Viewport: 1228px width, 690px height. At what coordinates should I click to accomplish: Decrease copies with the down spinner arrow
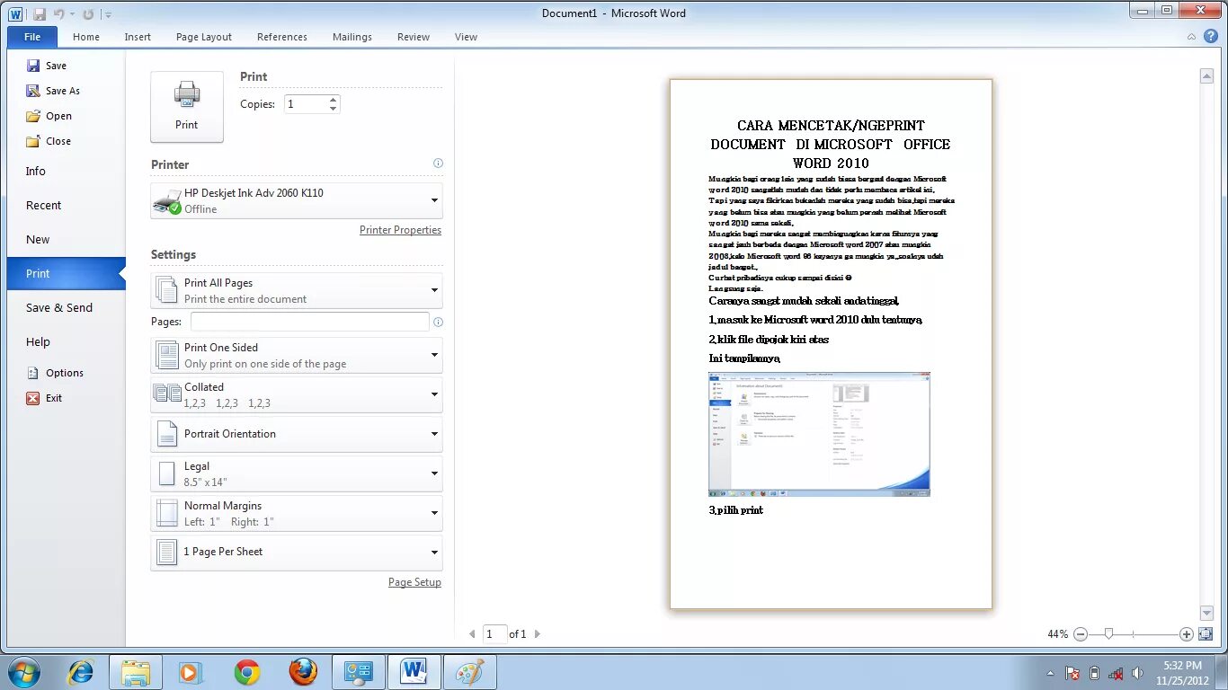[x=334, y=109]
